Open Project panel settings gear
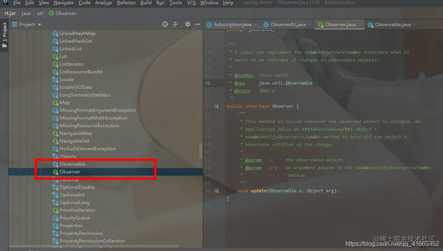The image size is (443, 251). point(188,24)
